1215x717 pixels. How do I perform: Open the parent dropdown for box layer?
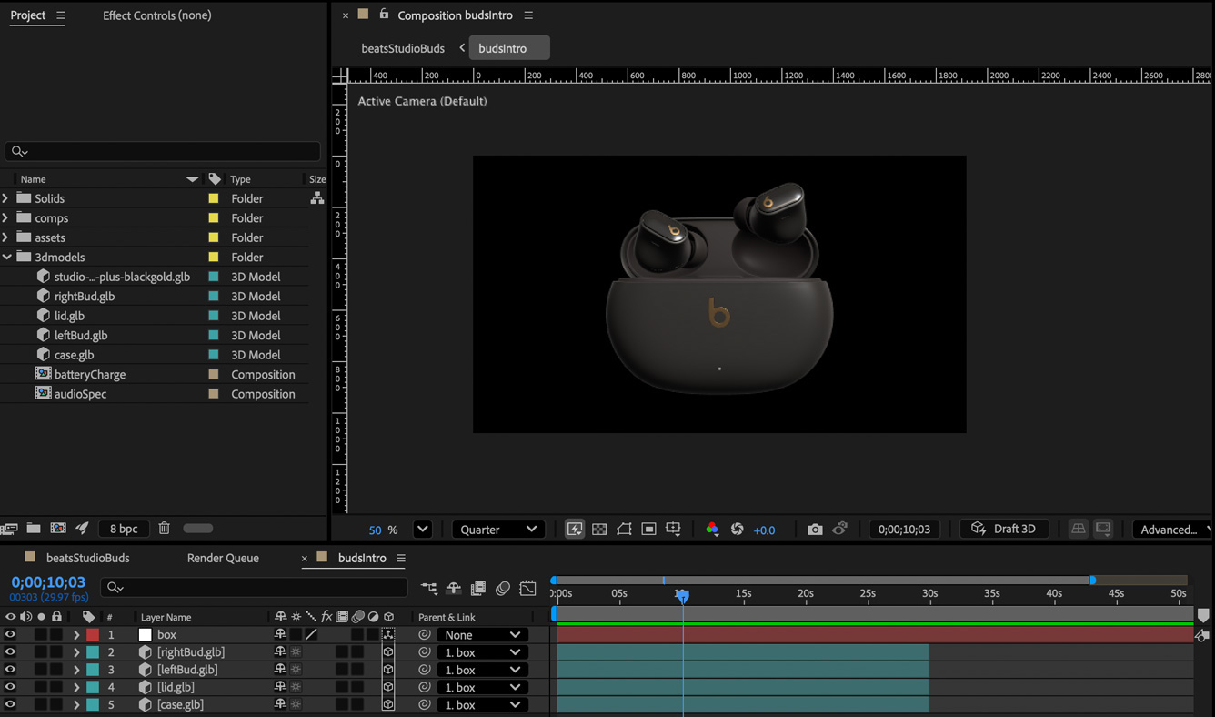482,635
